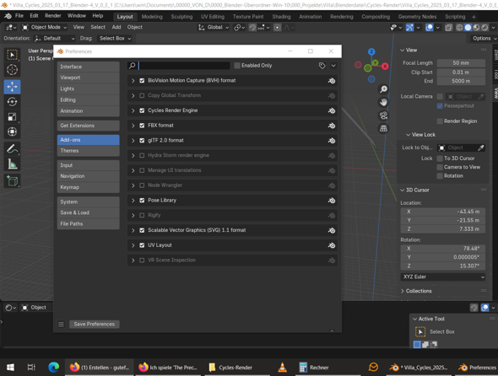Toggle proportional editing icon
Image resolution: width=498 pixels, height=376 pixels.
coord(277,28)
